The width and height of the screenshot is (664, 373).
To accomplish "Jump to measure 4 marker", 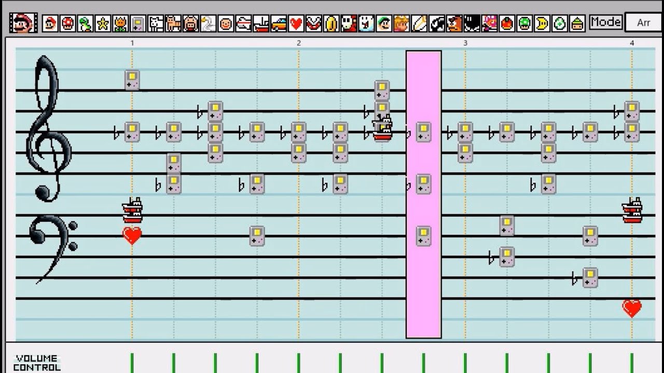I will point(632,43).
